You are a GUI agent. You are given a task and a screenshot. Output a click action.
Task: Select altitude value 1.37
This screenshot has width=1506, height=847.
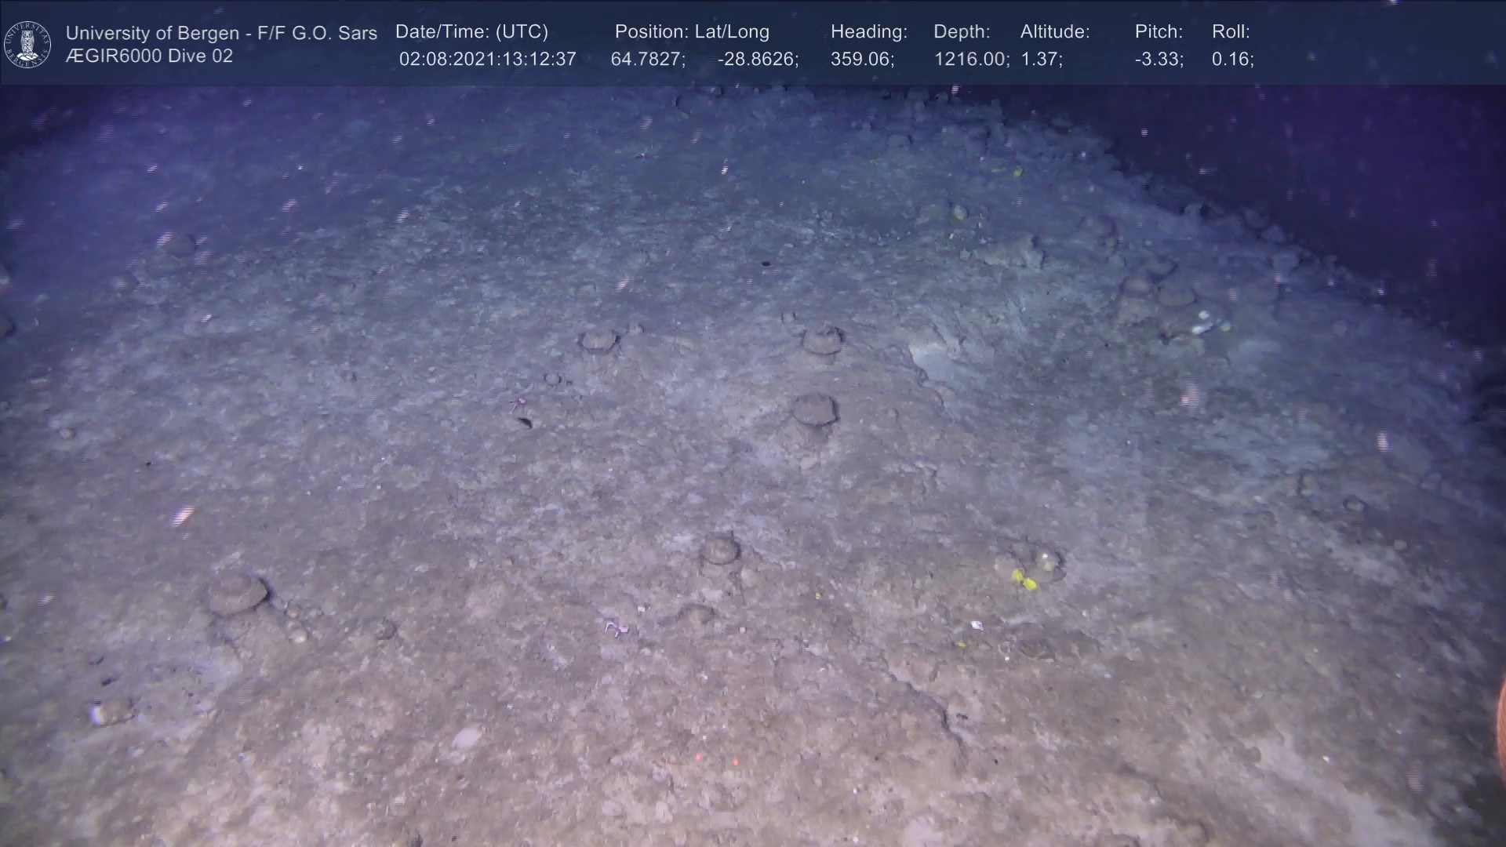coord(1040,60)
